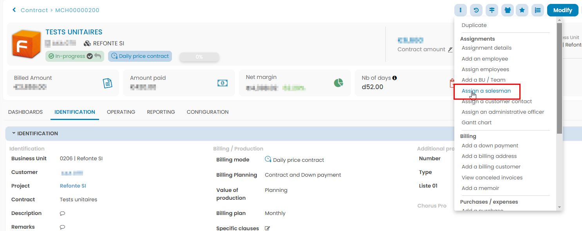
Task: Click the Specific clauses edit icon
Action: point(268,228)
